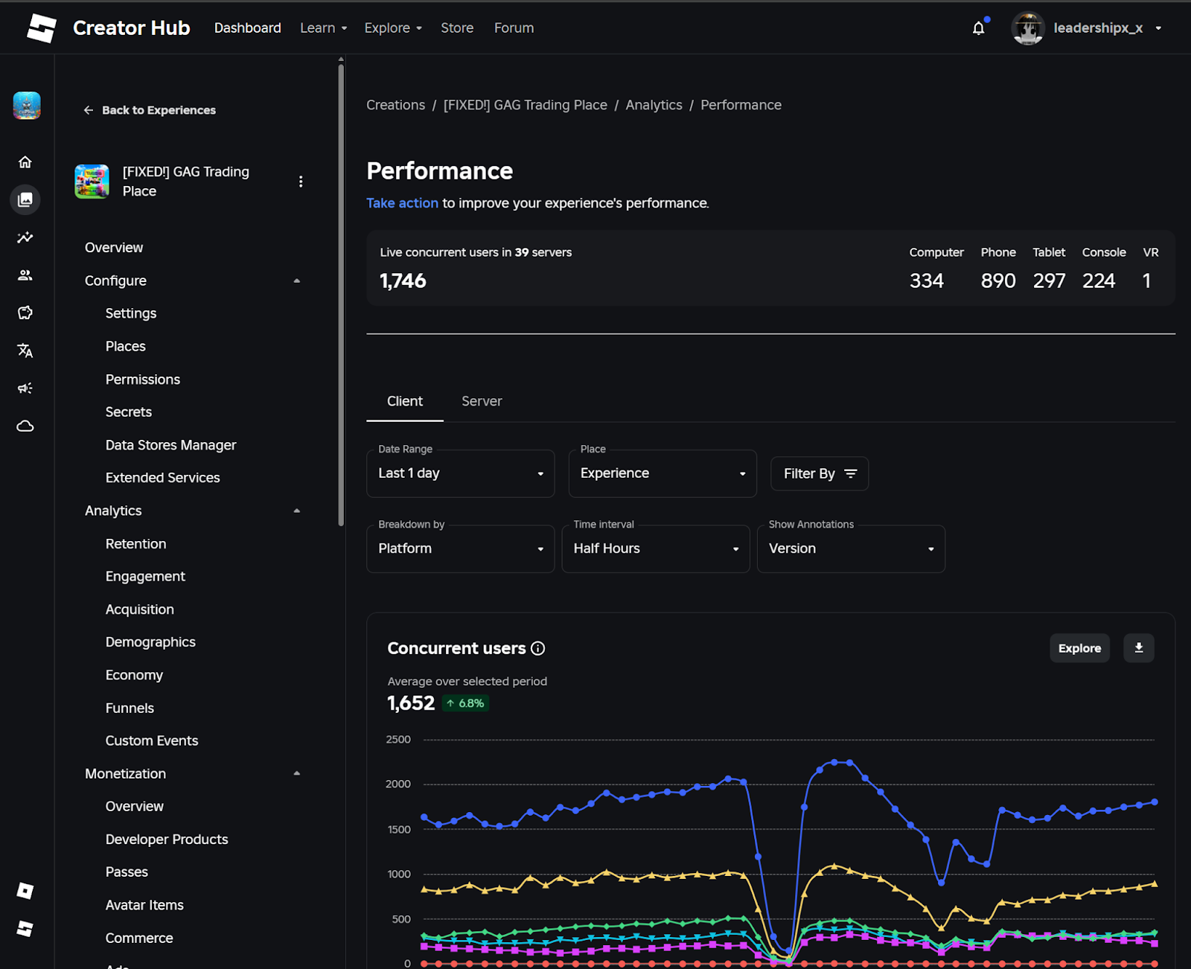Open the Advertising megaphone icon
Viewport: 1191px width, 969px height.
[x=25, y=388]
